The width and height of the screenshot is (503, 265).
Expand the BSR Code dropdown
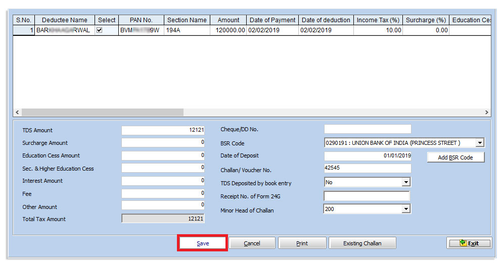coord(480,142)
